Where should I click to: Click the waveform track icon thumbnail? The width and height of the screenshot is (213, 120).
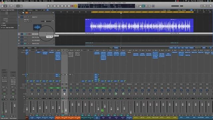coord(37,27)
